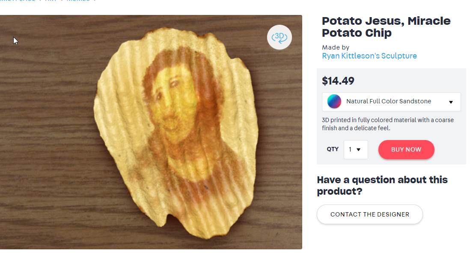Open Ryan Kittleson's Sculpture designer link
This screenshot has width=476, height=266.
pos(369,56)
